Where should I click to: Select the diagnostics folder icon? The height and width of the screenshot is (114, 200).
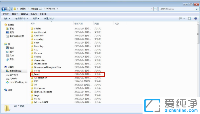(x=32, y=60)
